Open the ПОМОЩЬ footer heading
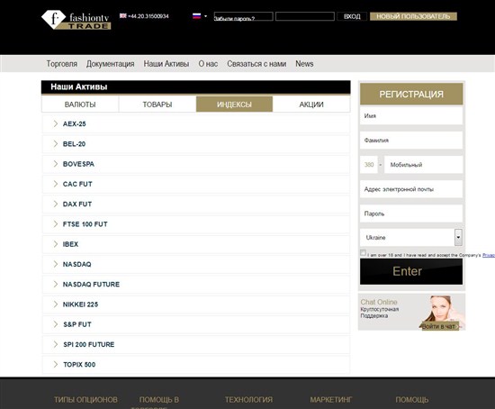The height and width of the screenshot is (409, 495). coord(412,400)
